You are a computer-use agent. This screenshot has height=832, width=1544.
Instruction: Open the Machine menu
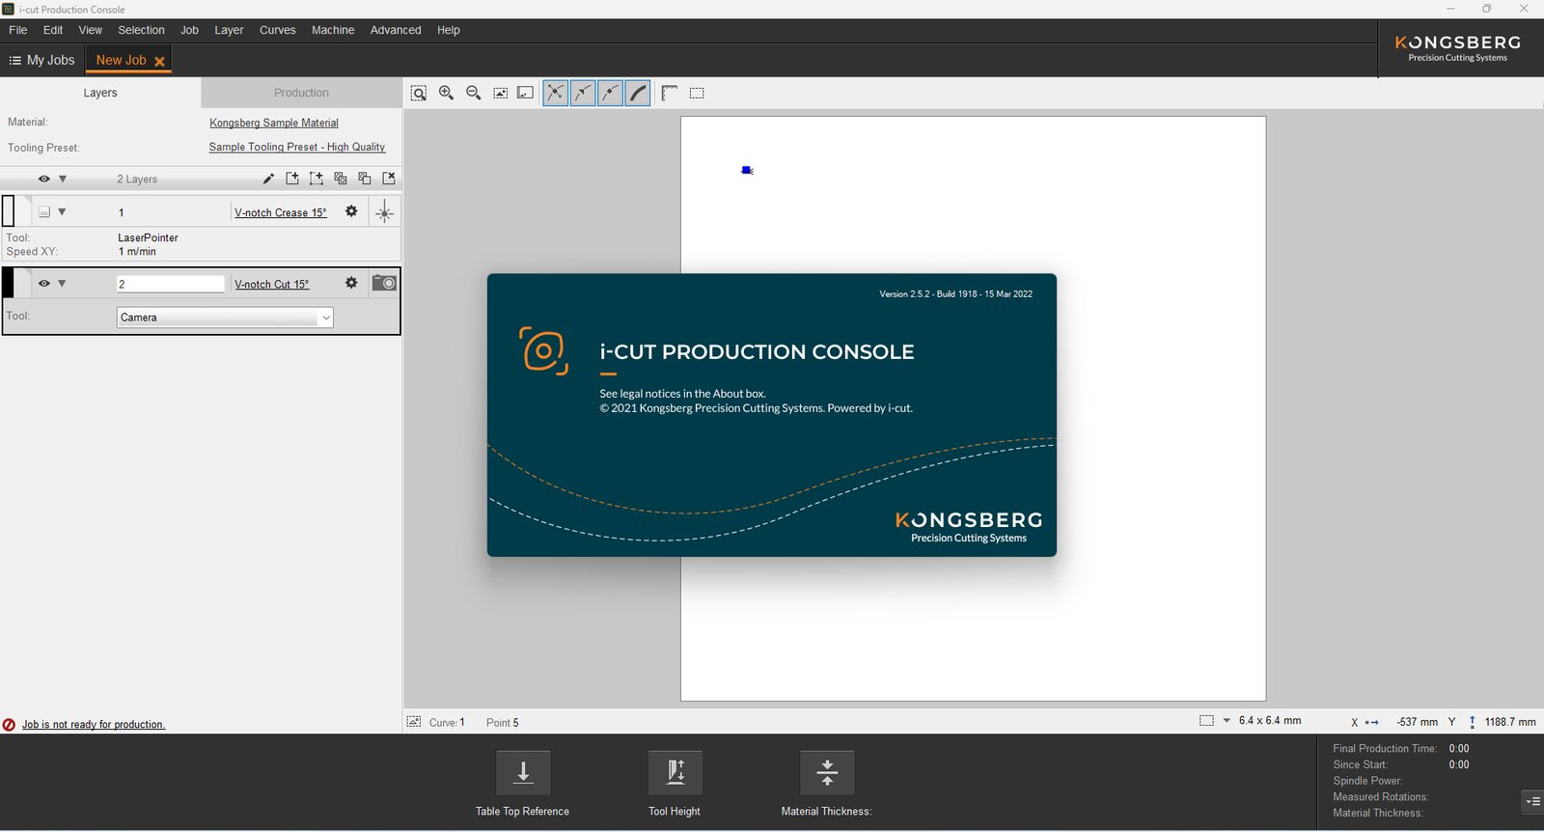(333, 30)
